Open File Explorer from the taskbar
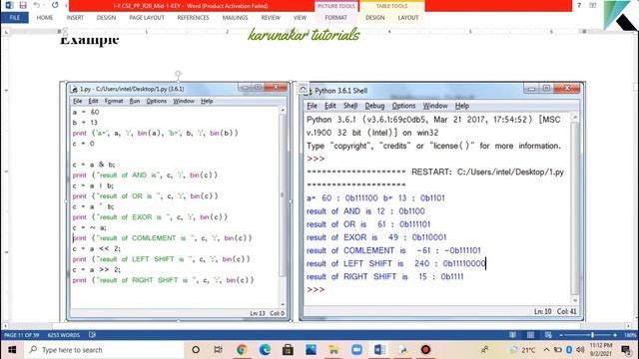The image size is (639, 359). (x=333, y=350)
